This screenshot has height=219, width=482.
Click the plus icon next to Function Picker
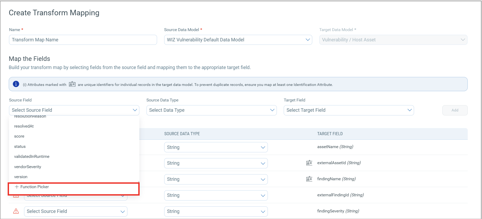[x=17, y=187]
